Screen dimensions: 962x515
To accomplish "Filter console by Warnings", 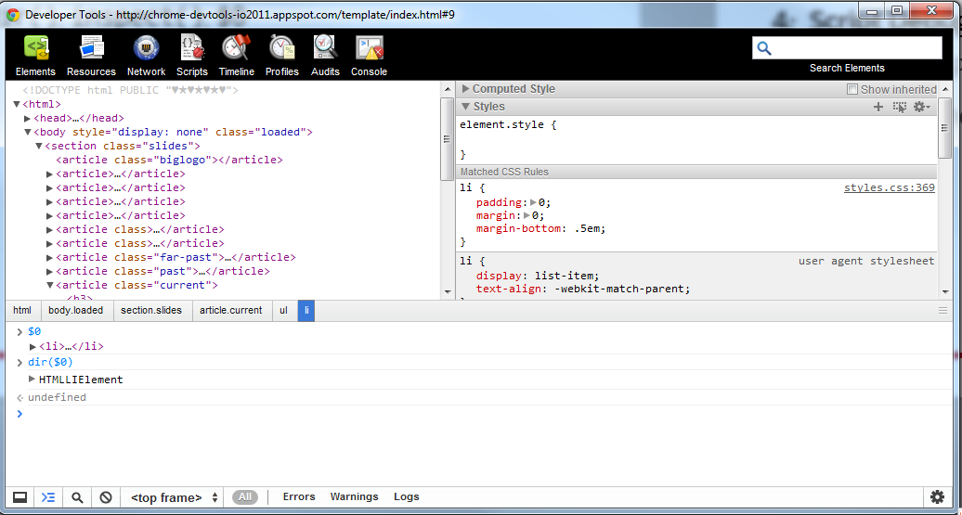I will pos(354,496).
